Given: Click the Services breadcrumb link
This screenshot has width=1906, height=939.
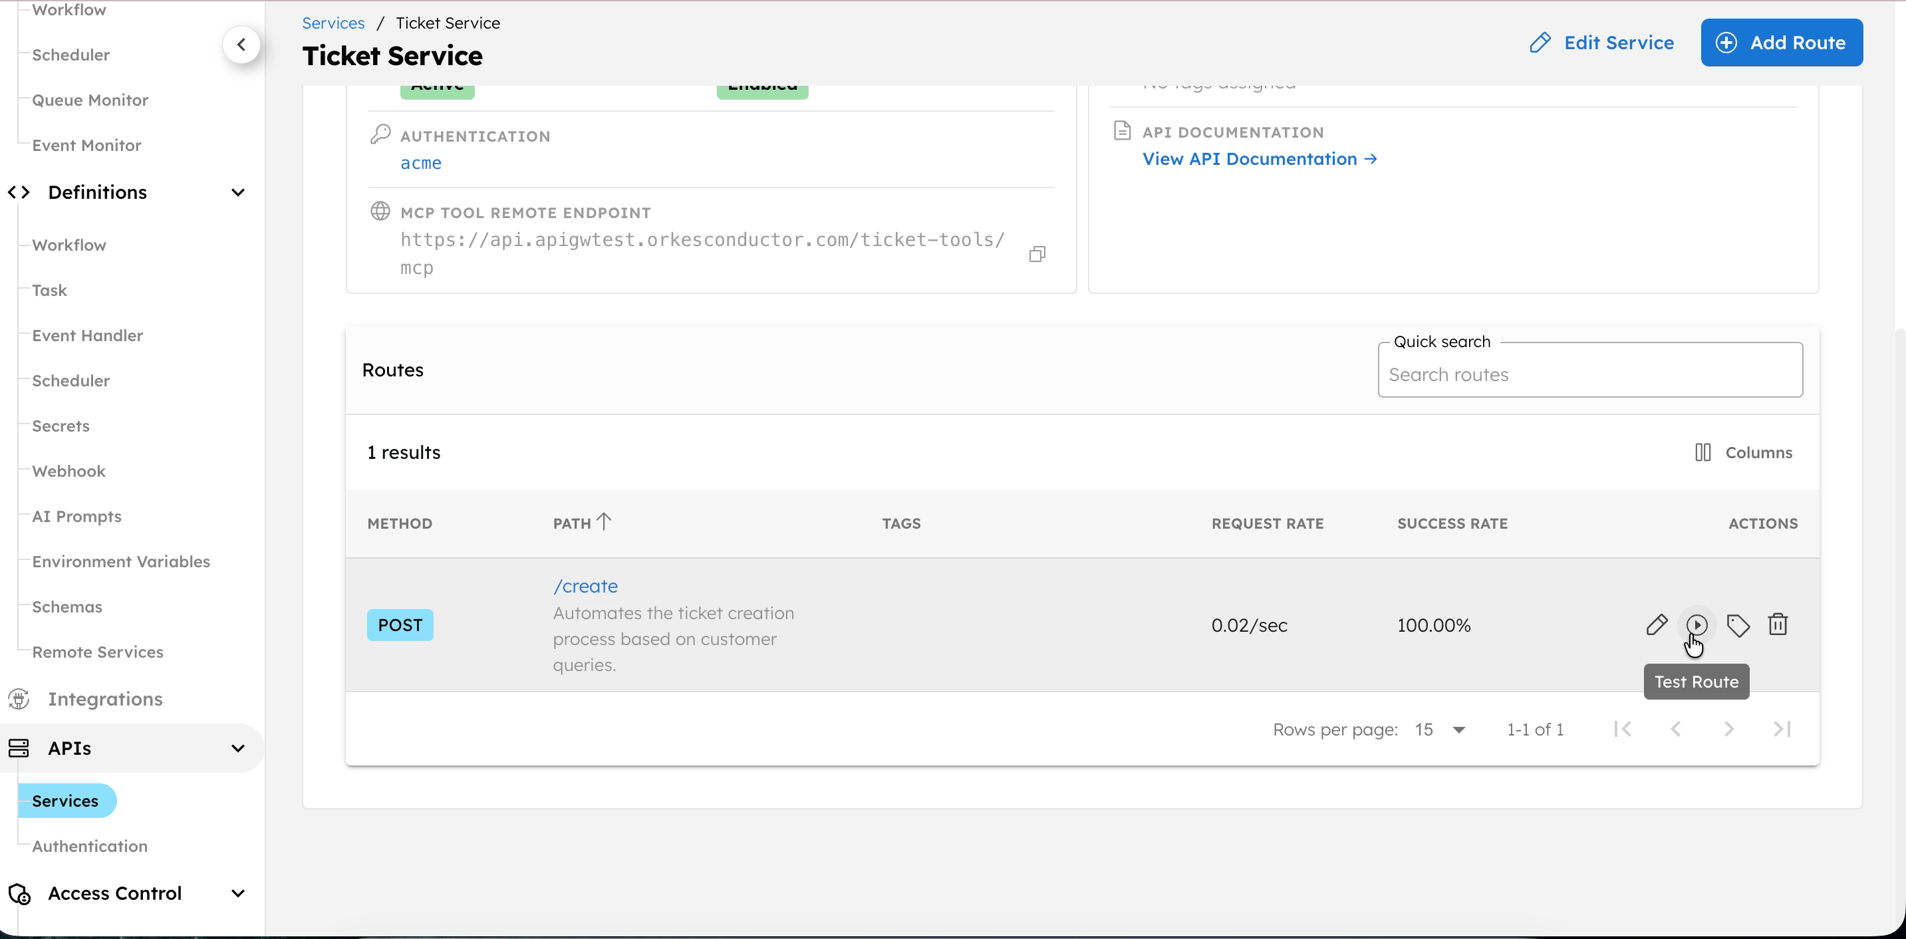Looking at the screenshot, I should point(333,23).
